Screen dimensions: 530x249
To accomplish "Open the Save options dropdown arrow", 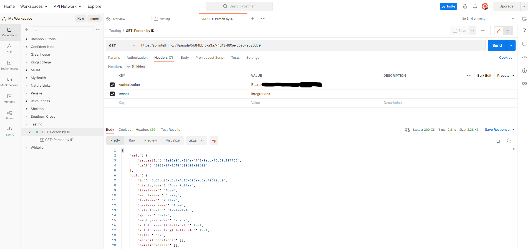I will click(473, 31).
